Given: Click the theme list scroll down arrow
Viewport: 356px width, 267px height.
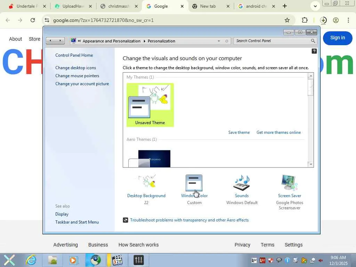Looking at the screenshot, I should click(x=310, y=164).
